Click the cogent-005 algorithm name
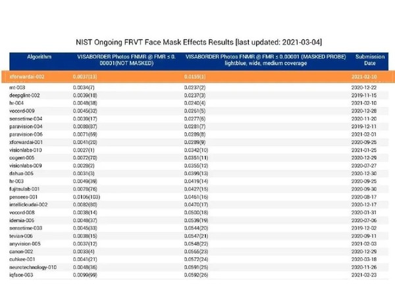The width and height of the screenshot is (395, 296). coord(22,158)
